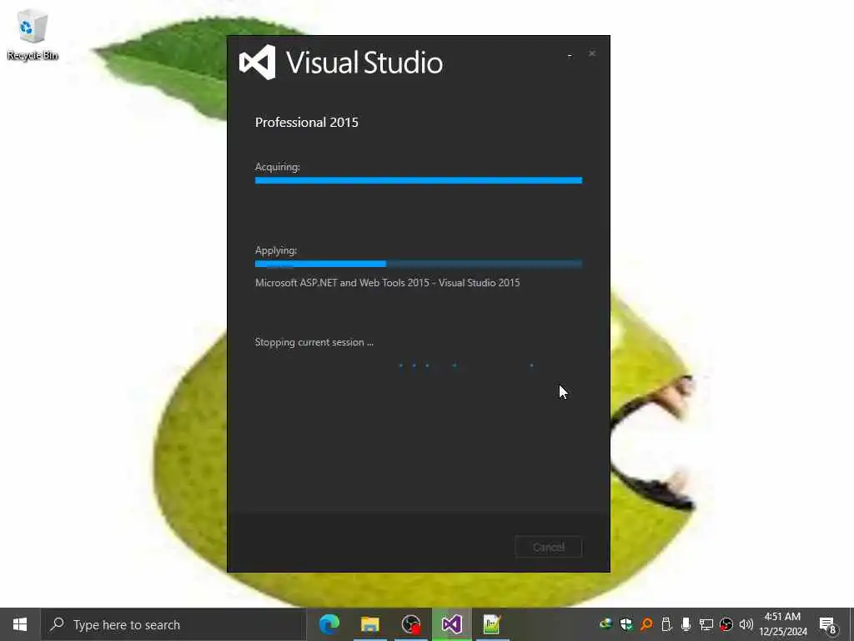
Task: Click the 'Stopping current session ...' status text
Action: tap(314, 342)
